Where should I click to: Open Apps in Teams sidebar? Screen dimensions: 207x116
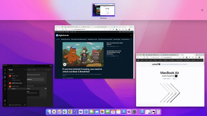(x=5, y=101)
